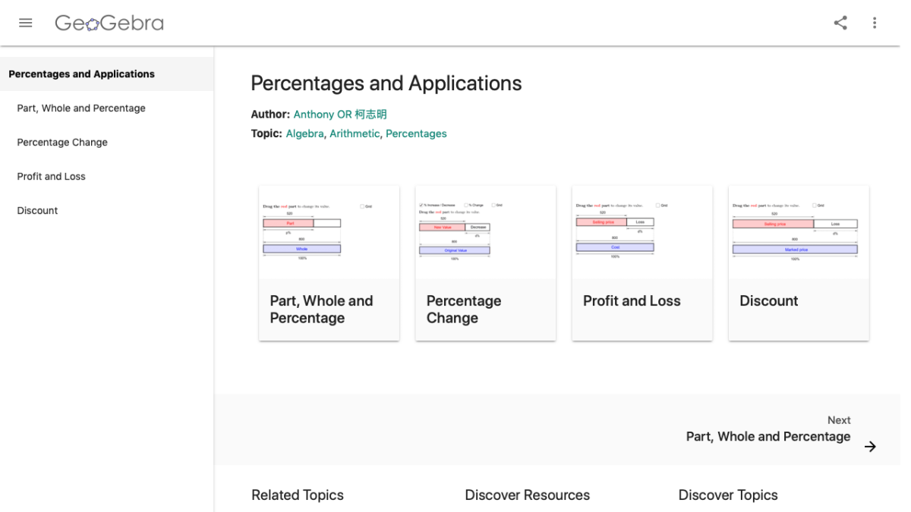Open the share options
Image resolution: width=911 pixels, height=512 pixels.
click(x=840, y=23)
